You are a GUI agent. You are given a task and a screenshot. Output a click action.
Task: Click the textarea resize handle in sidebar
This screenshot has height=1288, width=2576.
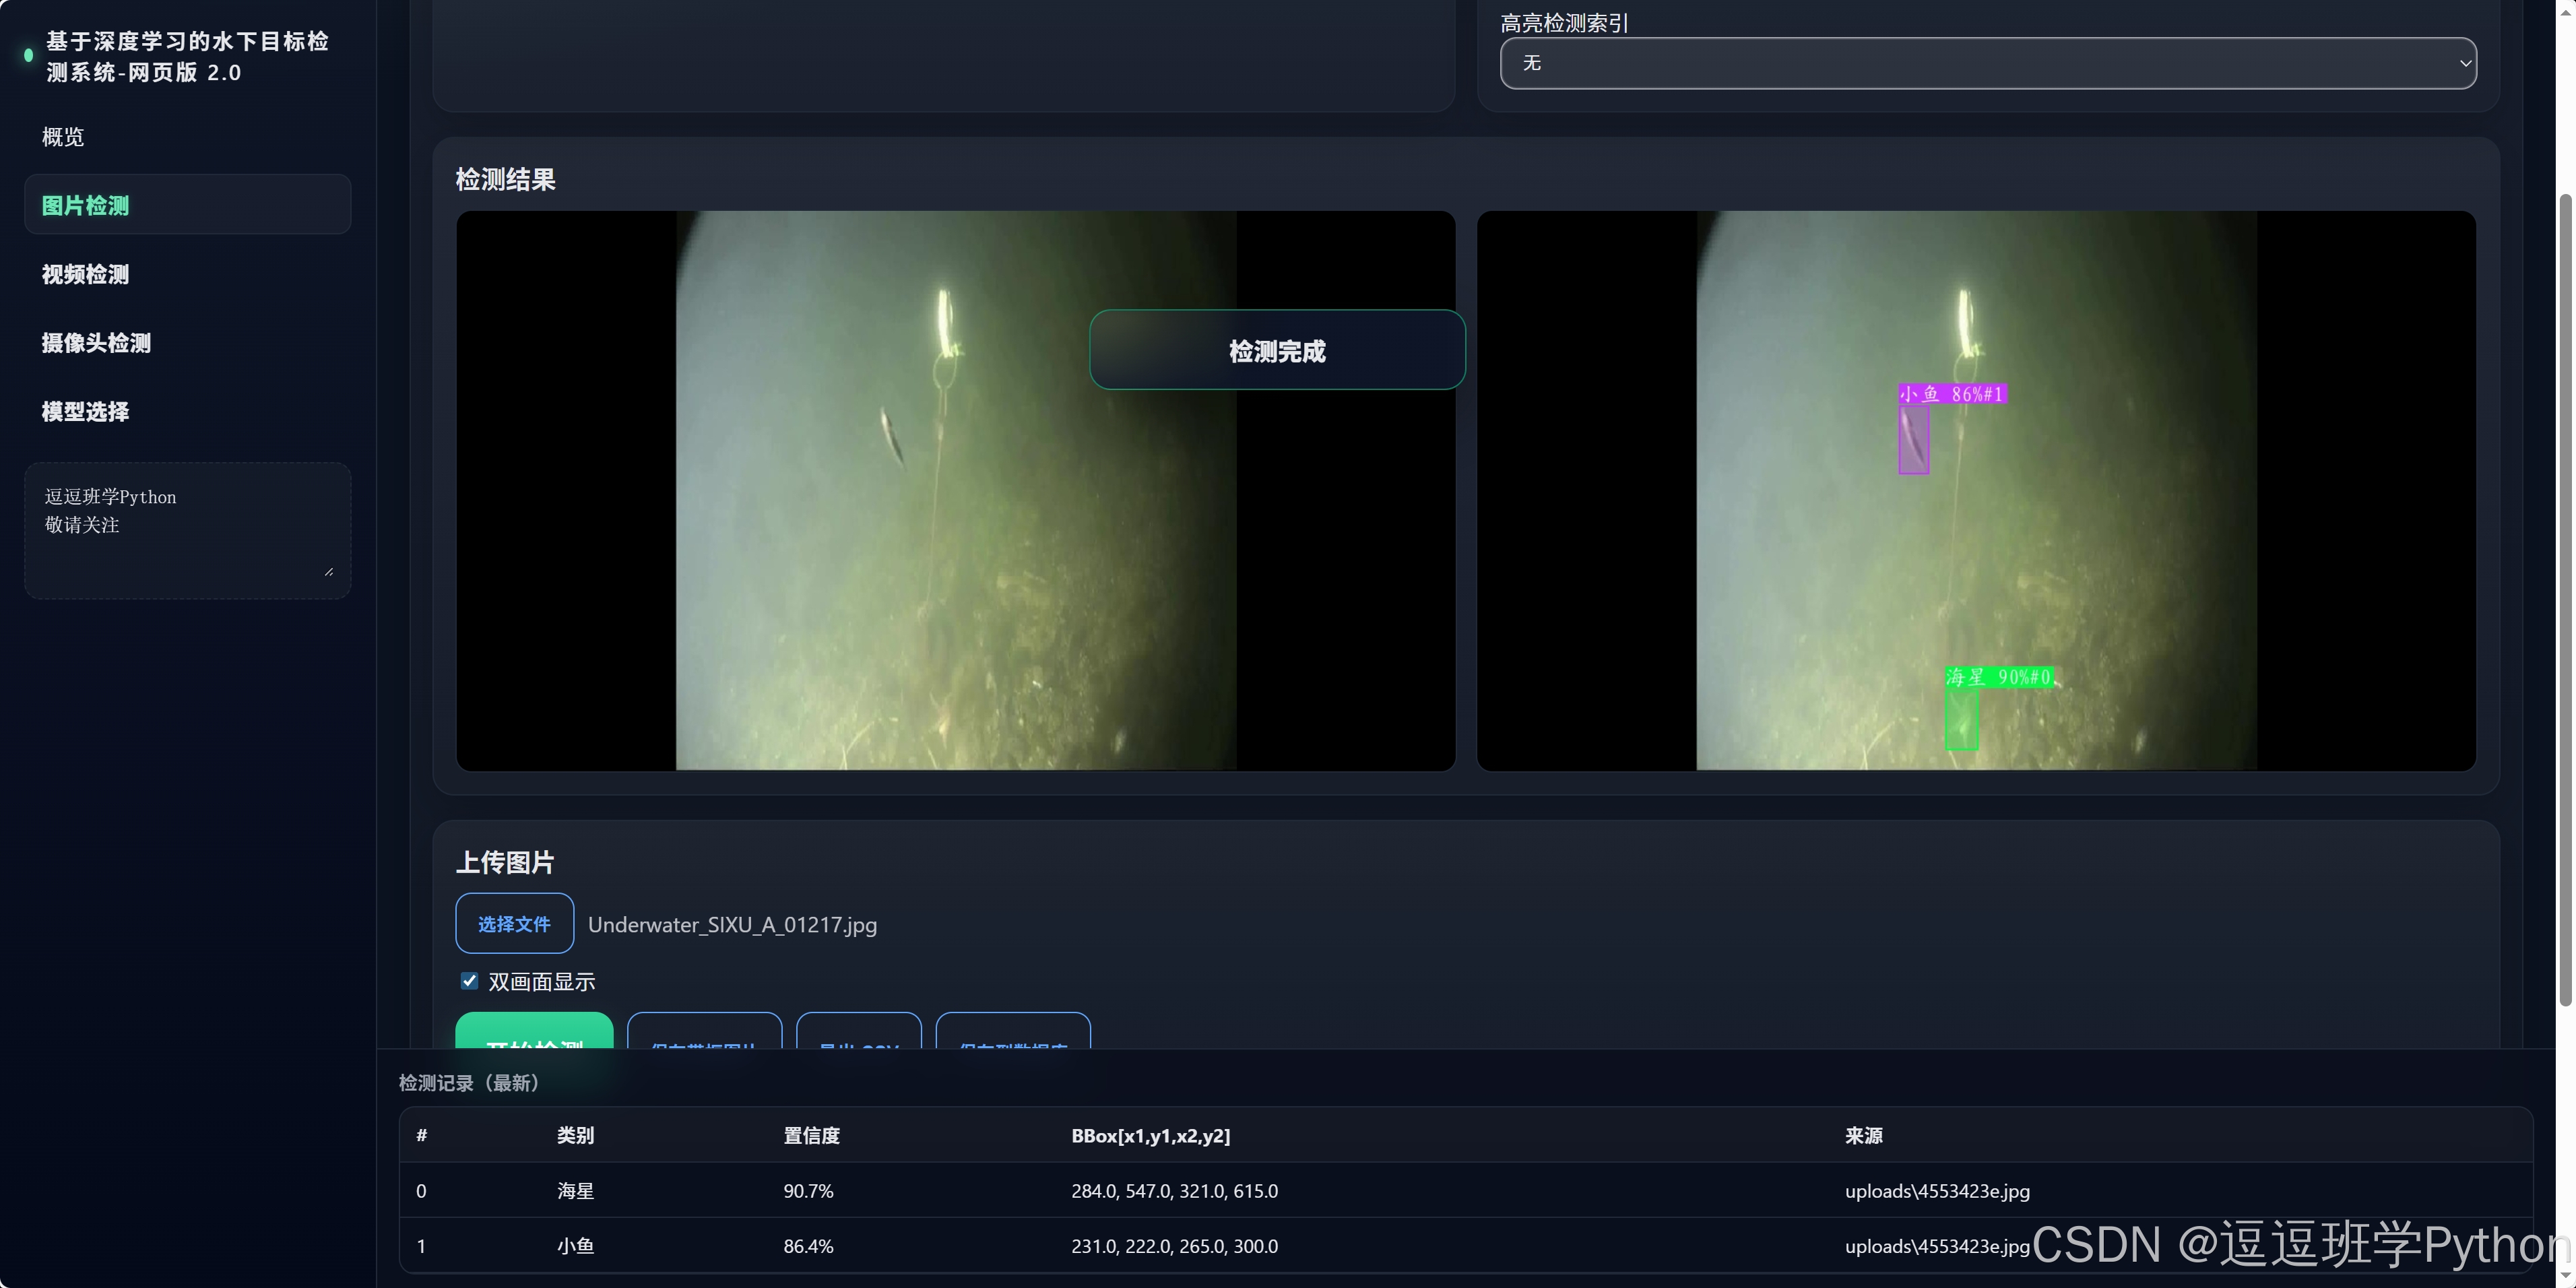click(x=329, y=571)
